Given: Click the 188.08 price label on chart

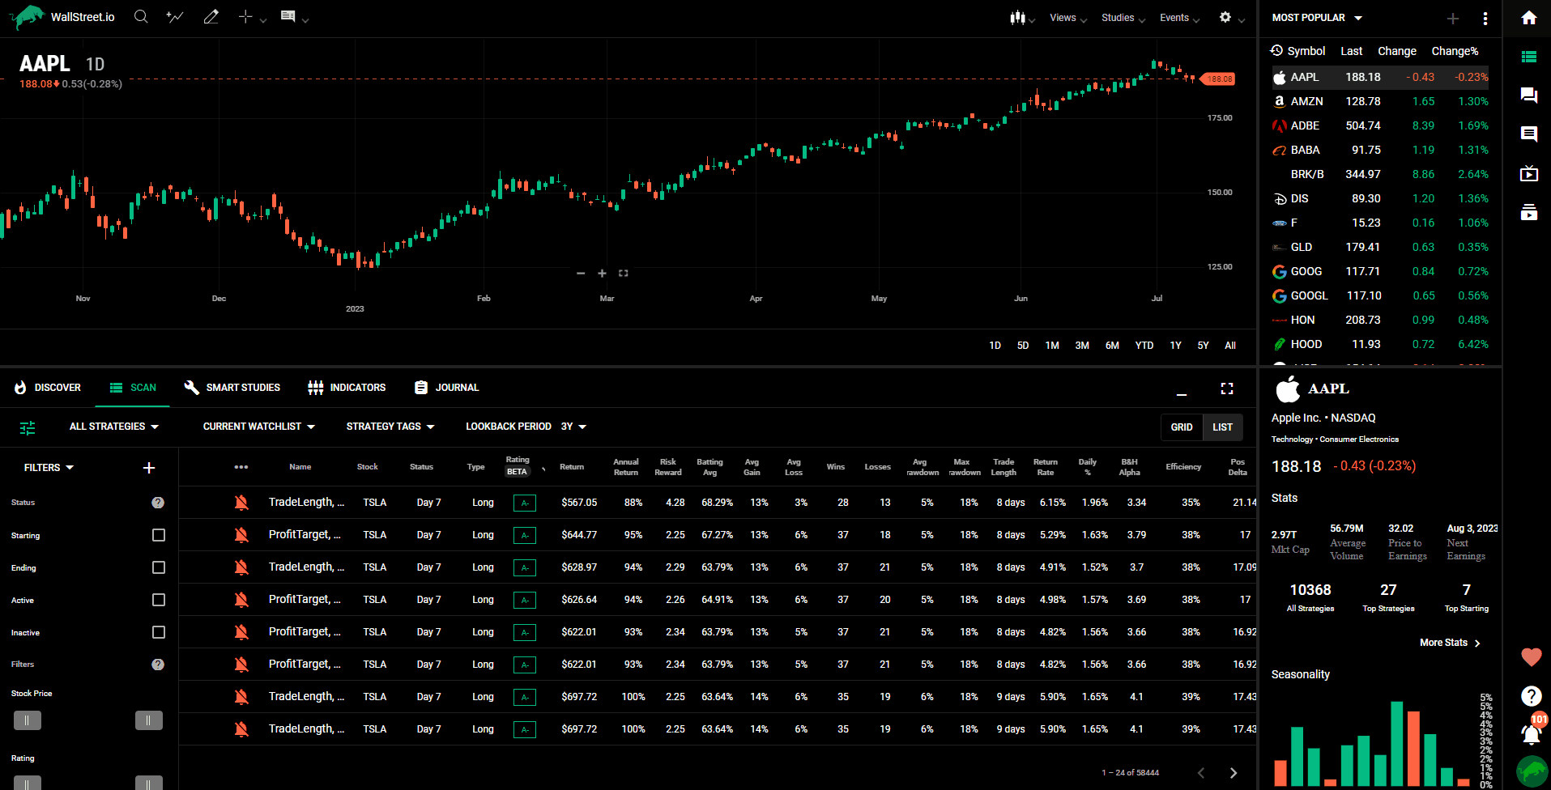Looking at the screenshot, I should tap(1218, 79).
